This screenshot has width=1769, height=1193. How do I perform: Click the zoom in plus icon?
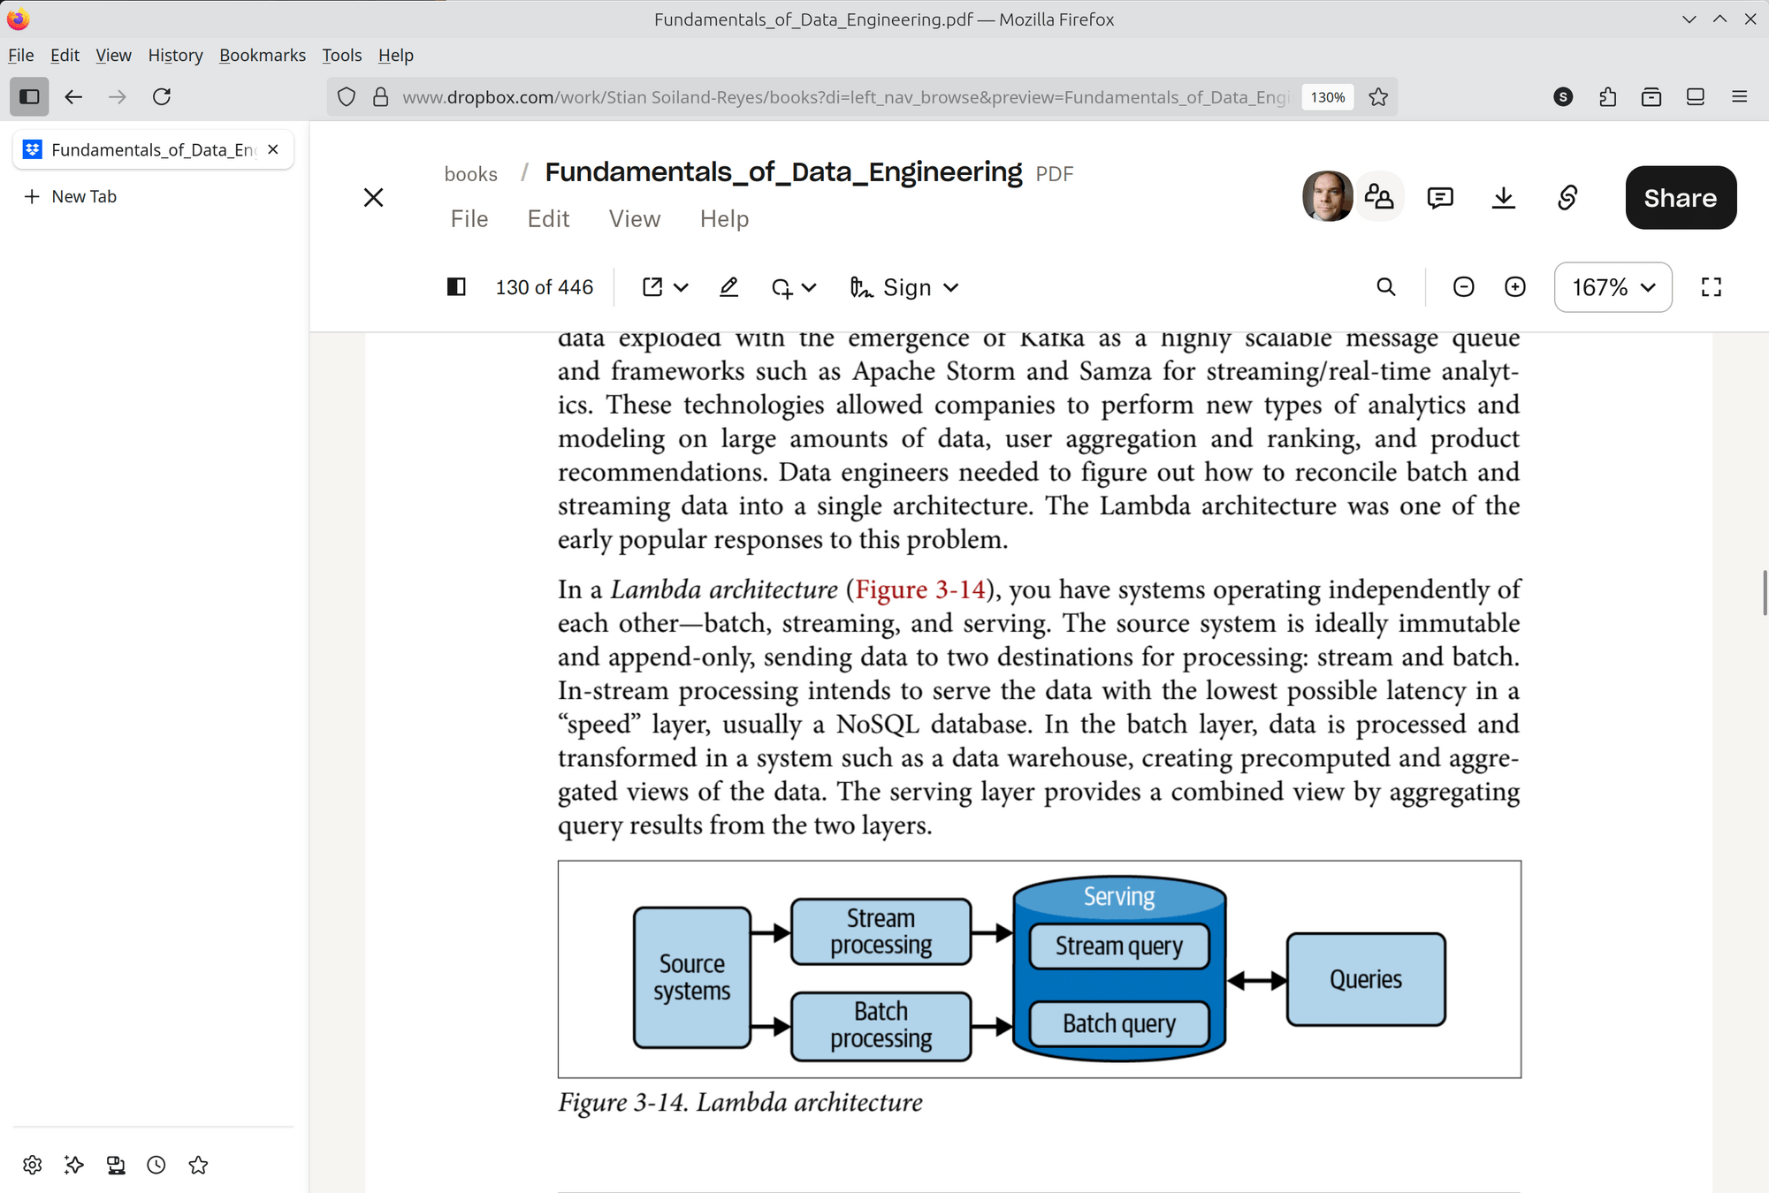(1515, 287)
